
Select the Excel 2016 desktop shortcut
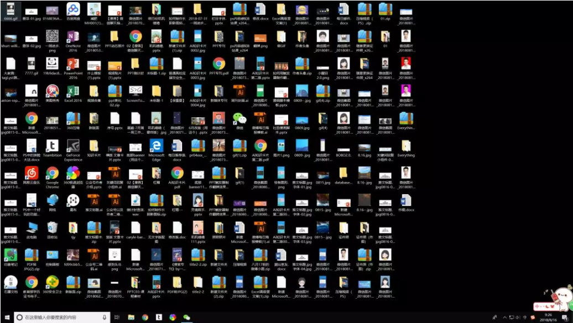[73, 91]
